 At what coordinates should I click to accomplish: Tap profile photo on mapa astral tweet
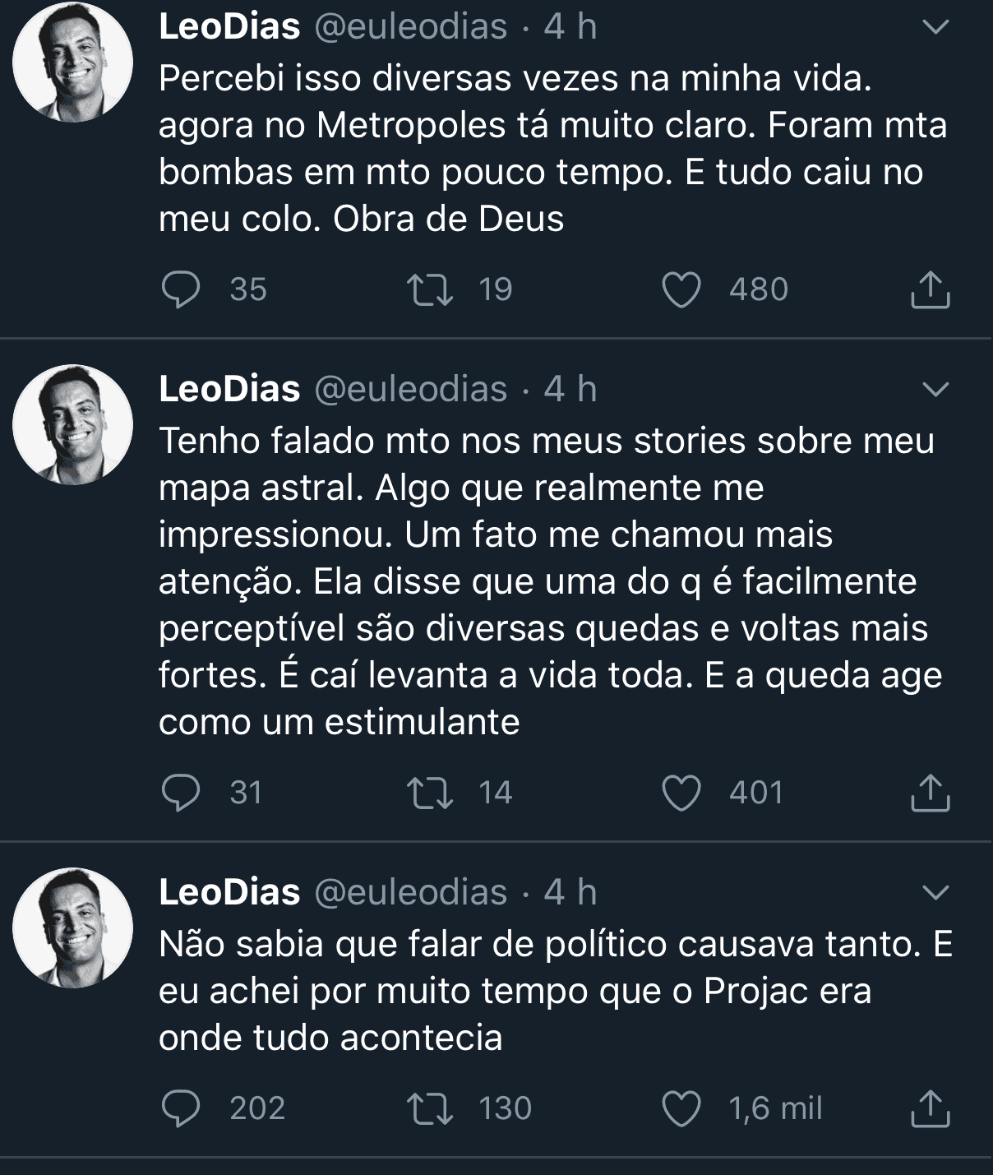73,424
